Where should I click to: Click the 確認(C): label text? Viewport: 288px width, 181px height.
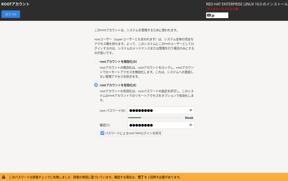[x=105, y=125]
